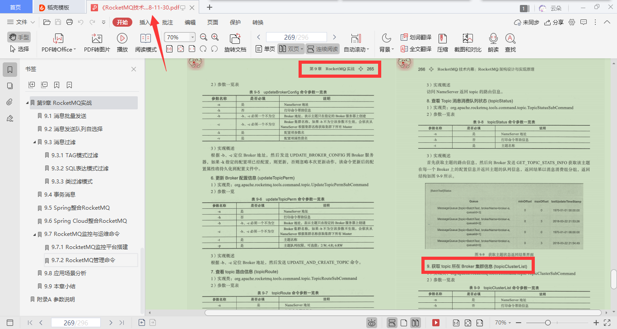Click the eye protection icon in status bar
Viewport: 617px width, 329px height.
point(372,323)
